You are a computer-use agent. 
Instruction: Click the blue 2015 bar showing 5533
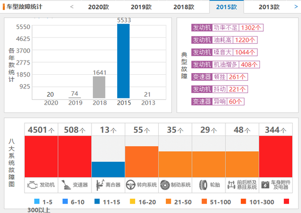124,61
